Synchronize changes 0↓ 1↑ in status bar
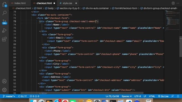Screen dimensions: 182x102 [22, 96]
